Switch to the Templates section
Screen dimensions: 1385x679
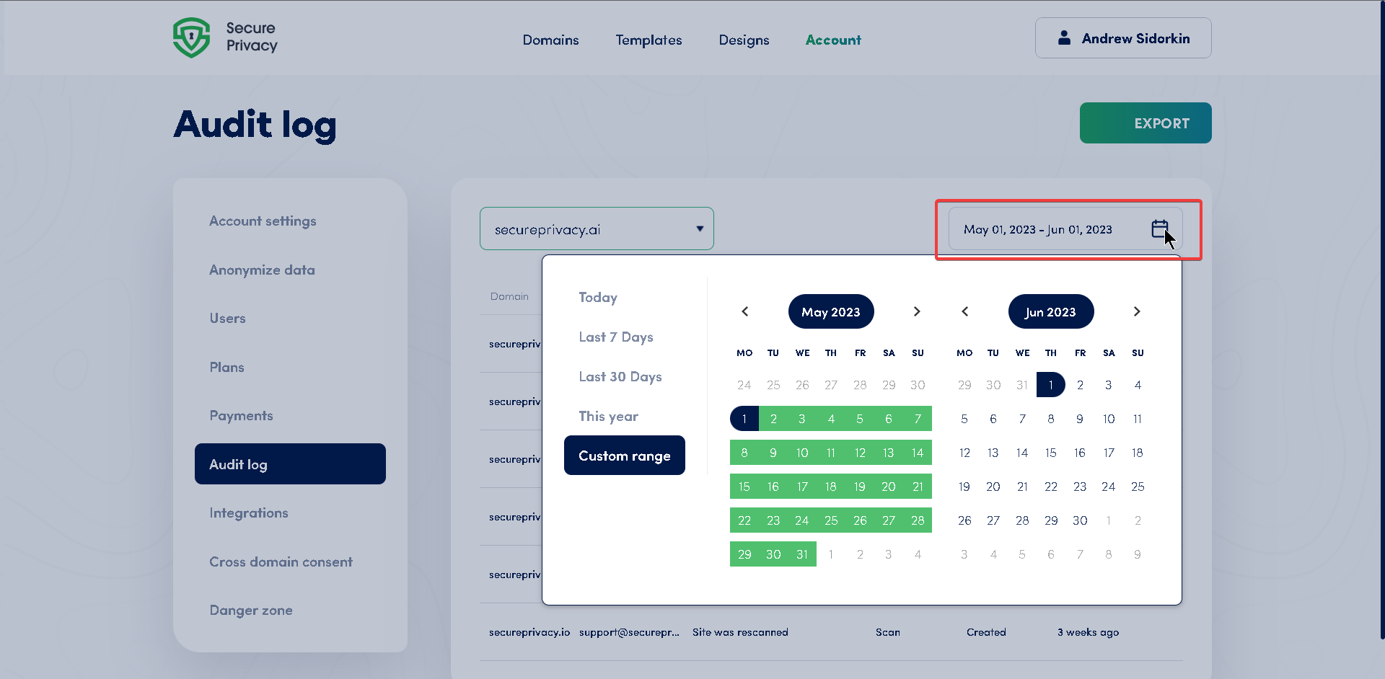(x=648, y=40)
